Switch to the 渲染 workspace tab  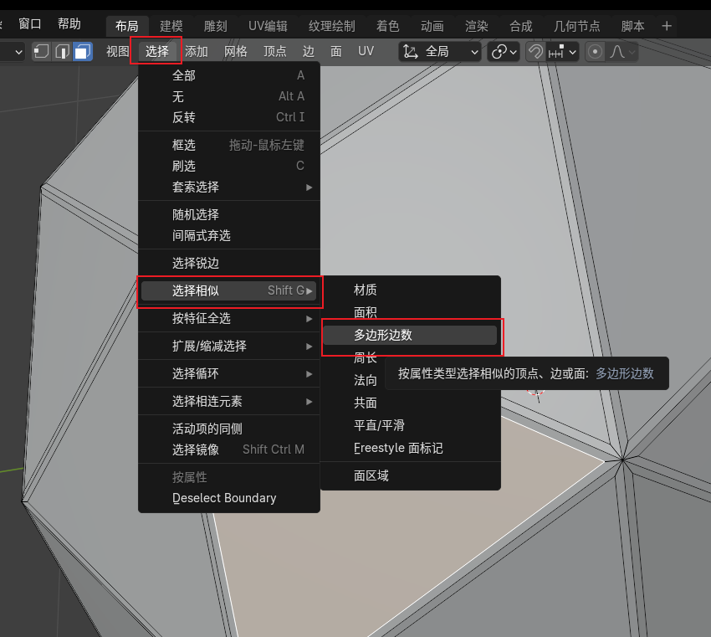[x=477, y=26]
